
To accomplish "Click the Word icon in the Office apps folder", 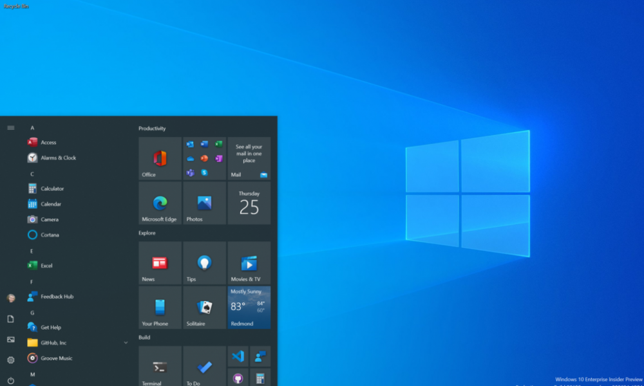I will point(204,144).
